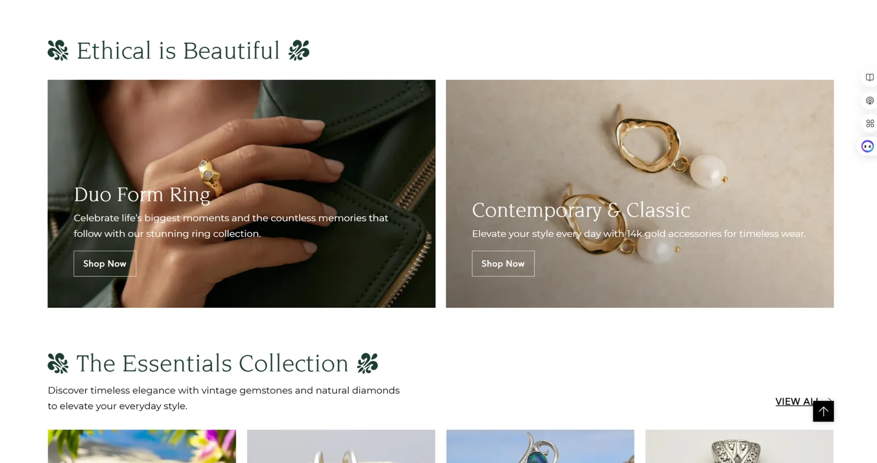
Task: Click the black scroll-to-top arrow button
Action: (823, 411)
